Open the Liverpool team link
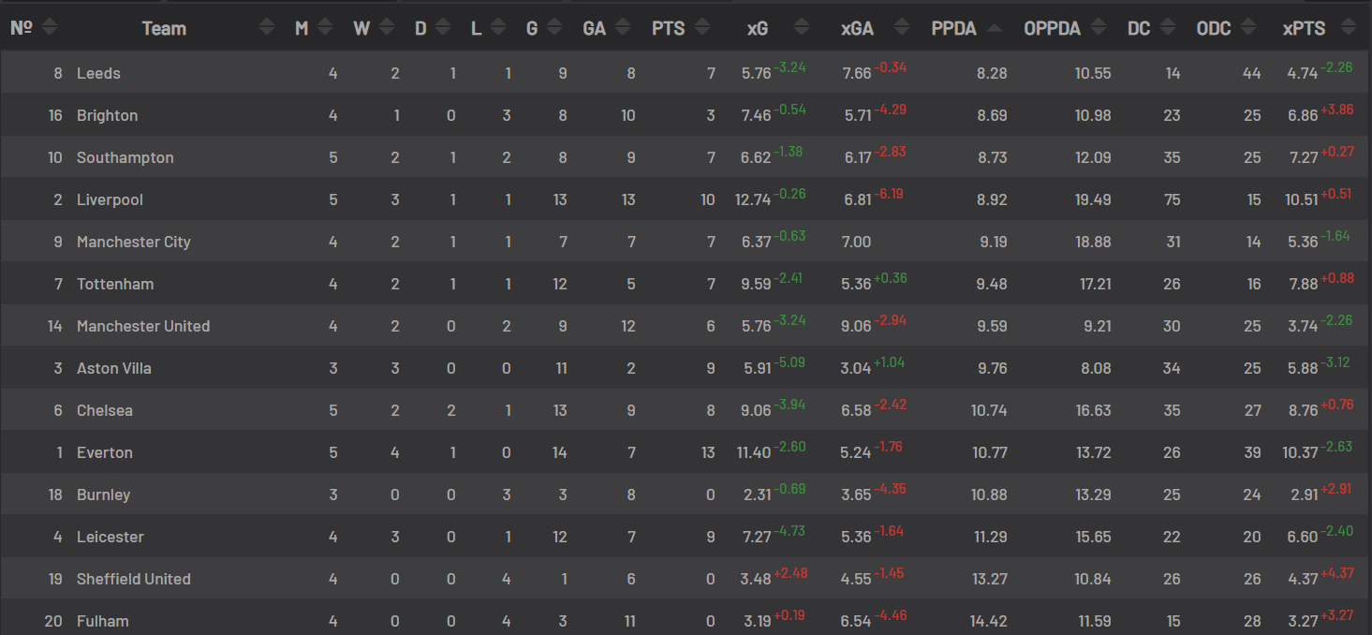This screenshot has width=1372, height=635. tap(110, 199)
